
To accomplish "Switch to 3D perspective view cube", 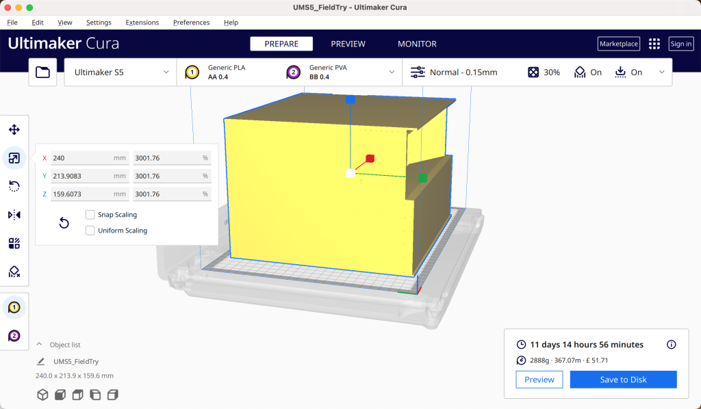I will (42, 395).
